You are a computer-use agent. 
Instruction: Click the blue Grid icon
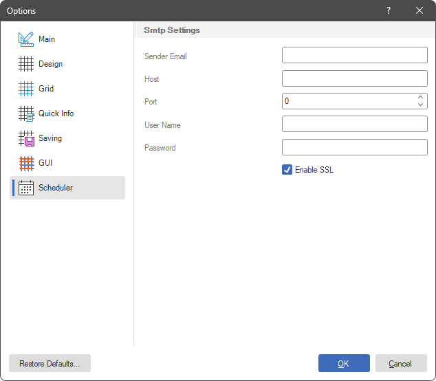click(26, 89)
